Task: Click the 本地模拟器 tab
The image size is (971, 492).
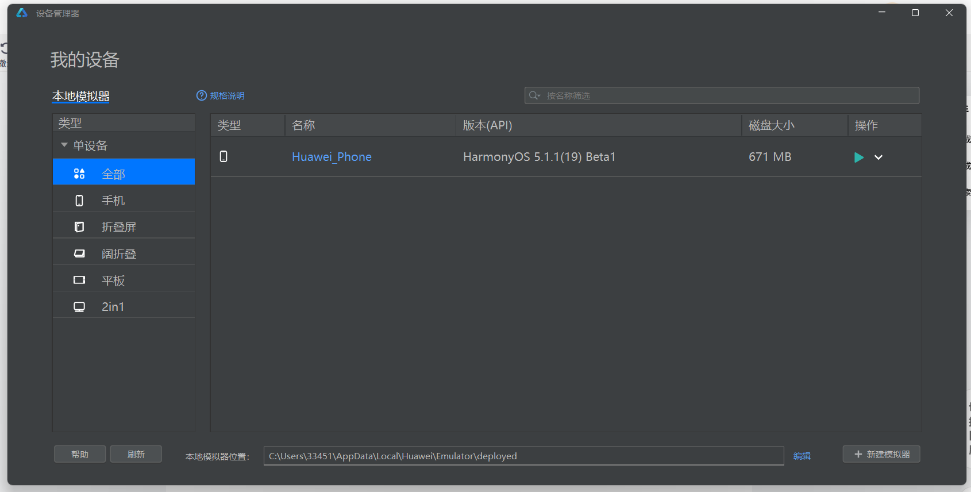Action: pos(81,96)
